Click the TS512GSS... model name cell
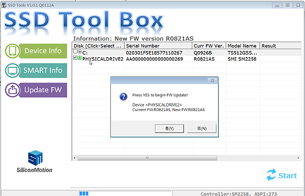 [242, 53]
